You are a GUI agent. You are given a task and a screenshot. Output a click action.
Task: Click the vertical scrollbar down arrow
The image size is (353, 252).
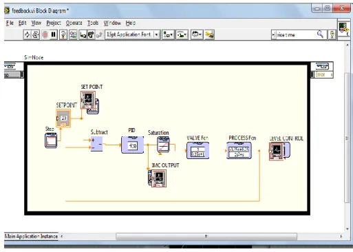click(x=347, y=229)
